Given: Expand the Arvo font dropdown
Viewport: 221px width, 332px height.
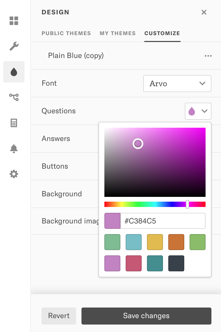Looking at the screenshot, I should [x=177, y=84].
